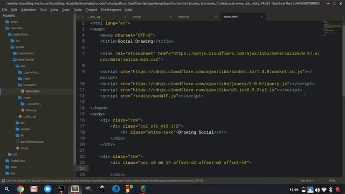
Task: Launch Google Chrome from the taskbar
Action: click(20, 189)
